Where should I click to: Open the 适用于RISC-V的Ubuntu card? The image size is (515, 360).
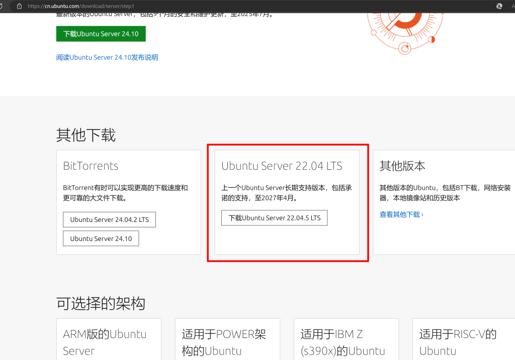pos(464,339)
